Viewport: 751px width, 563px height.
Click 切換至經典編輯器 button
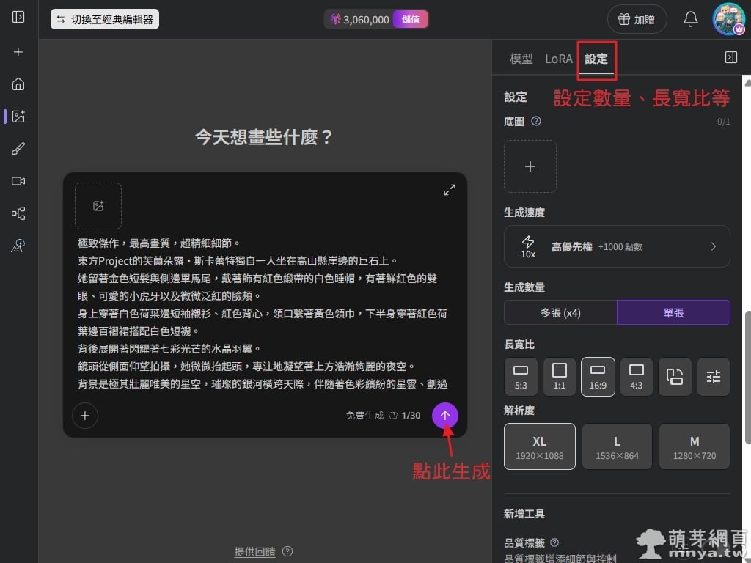[105, 19]
